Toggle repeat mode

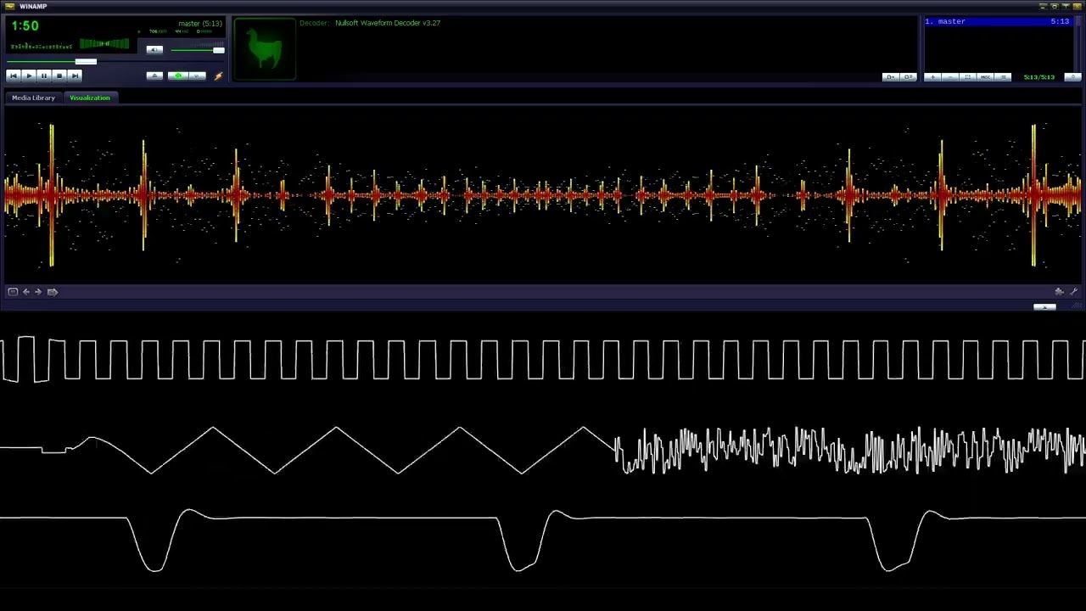[x=198, y=76]
